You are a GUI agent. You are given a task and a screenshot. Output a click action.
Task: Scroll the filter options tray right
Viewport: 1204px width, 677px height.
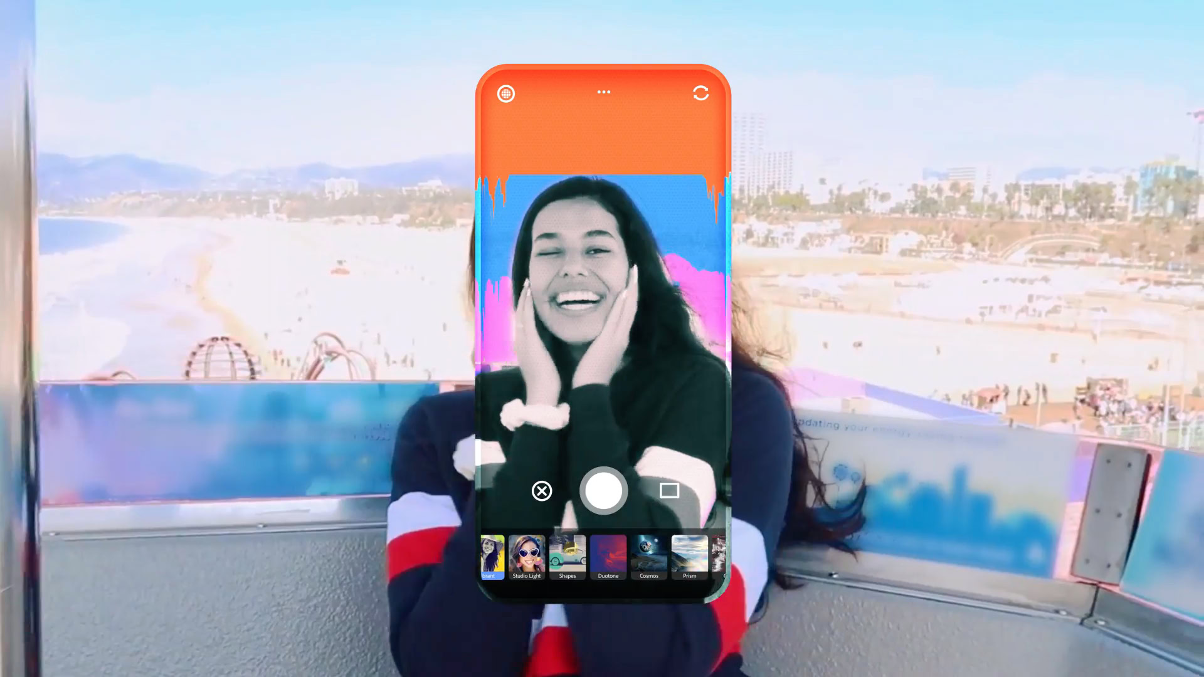[717, 554]
